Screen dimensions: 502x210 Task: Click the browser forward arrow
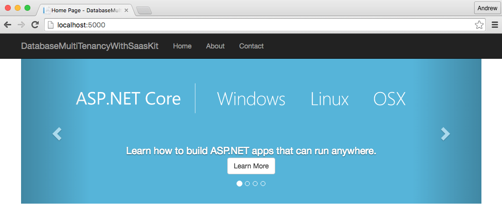click(22, 24)
